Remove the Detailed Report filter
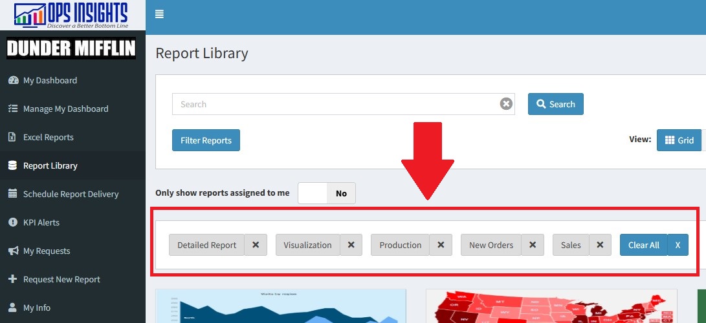This screenshot has height=323, width=706. coord(256,245)
